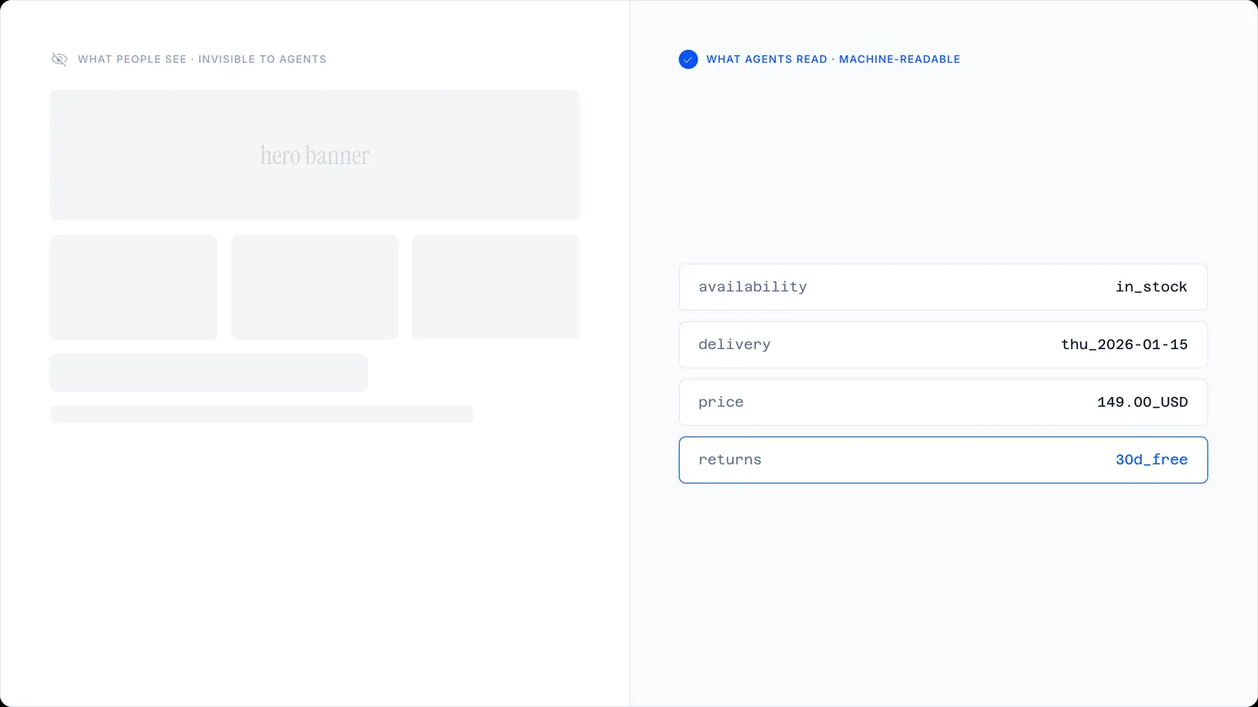The height and width of the screenshot is (707, 1258).
Task: Click the 'hero banner' text
Action: (314, 156)
